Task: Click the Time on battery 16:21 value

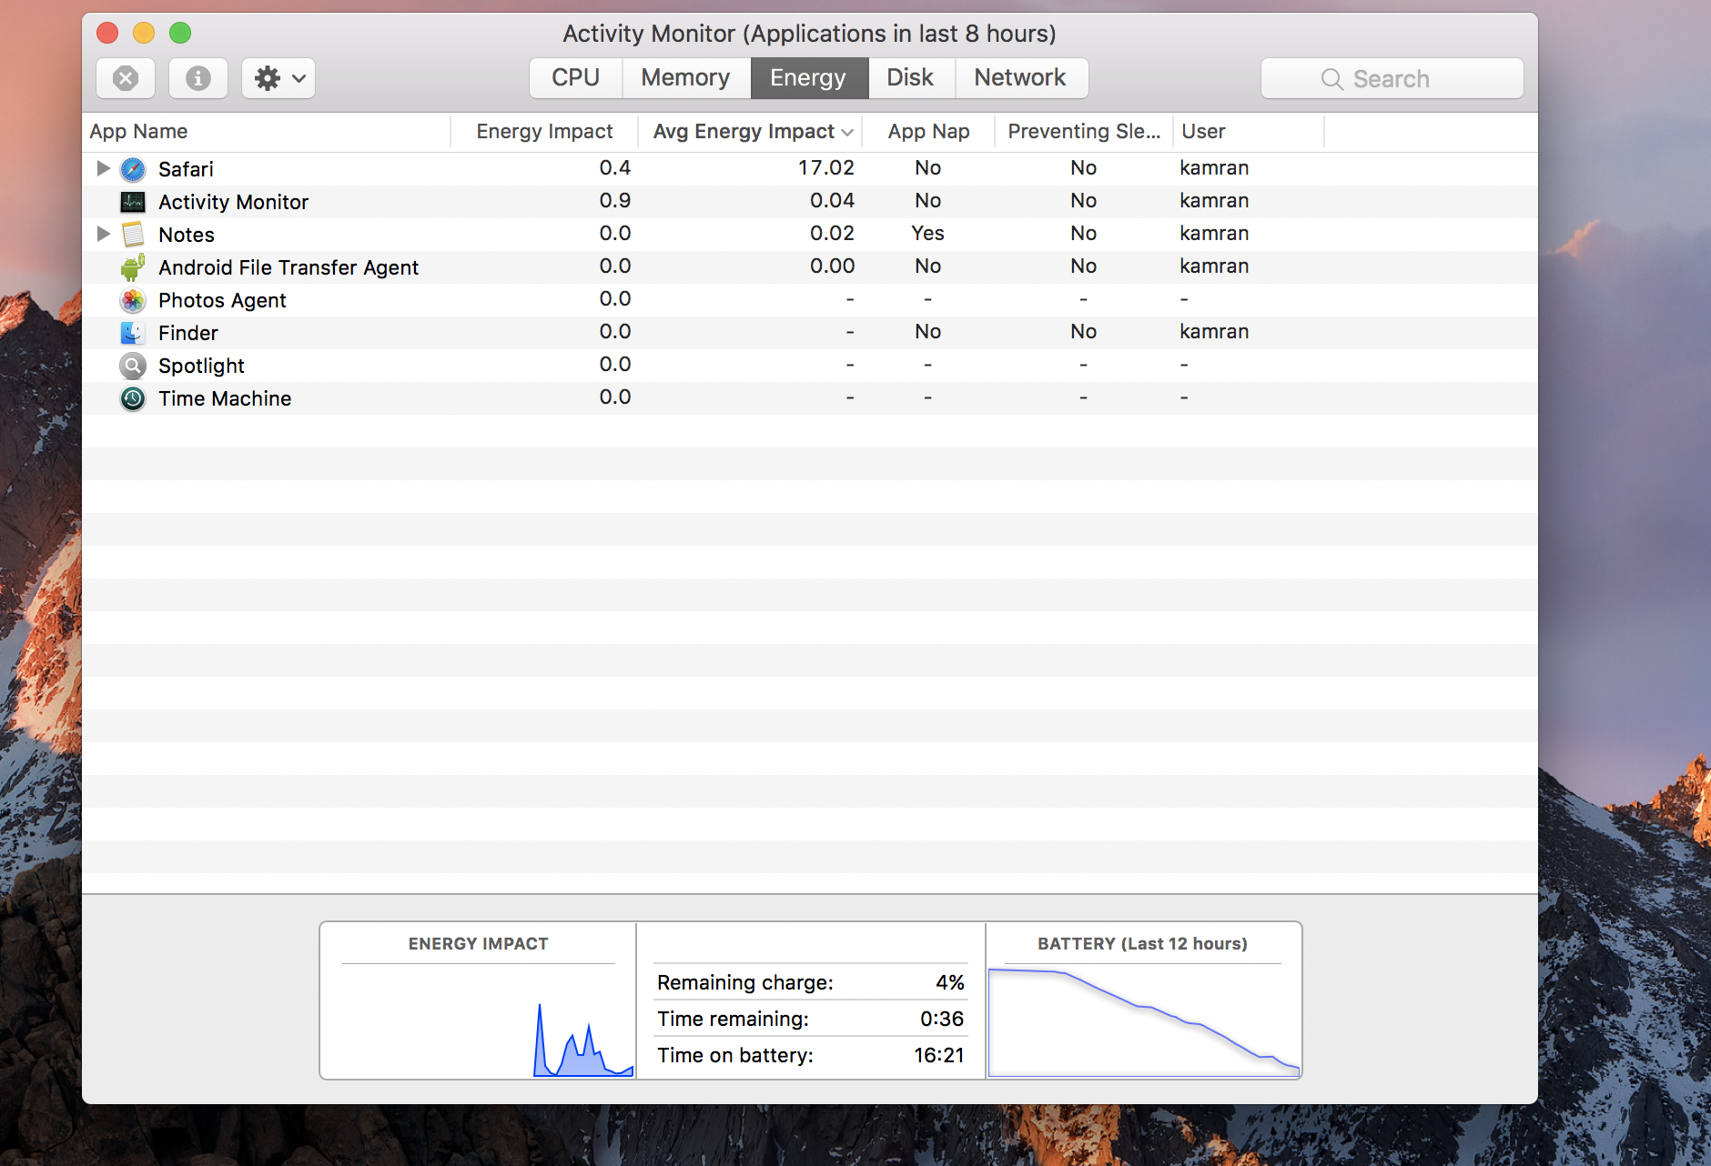Action: [x=939, y=1055]
